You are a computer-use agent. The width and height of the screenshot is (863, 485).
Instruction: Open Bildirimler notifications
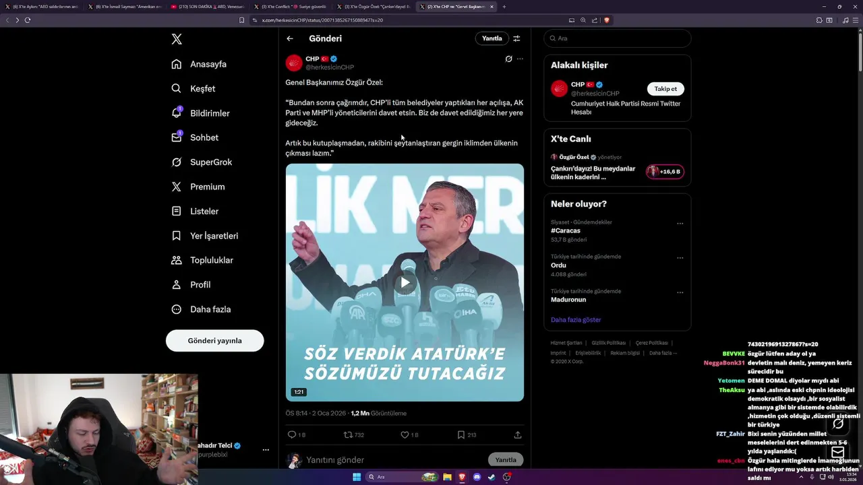pos(200,113)
